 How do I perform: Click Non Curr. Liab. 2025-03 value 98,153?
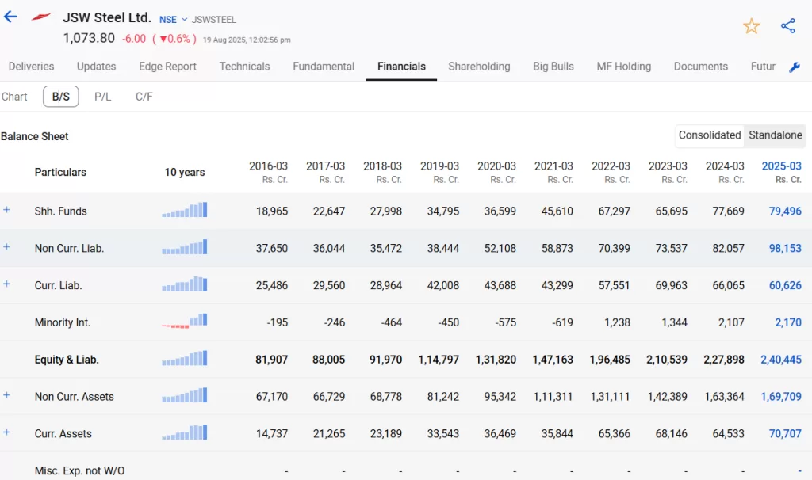[785, 248]
